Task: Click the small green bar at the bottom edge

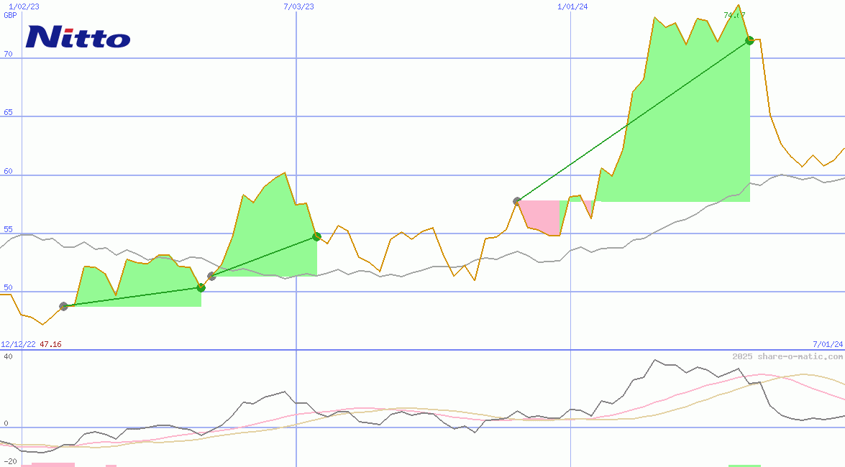Action: coord(744,465)
